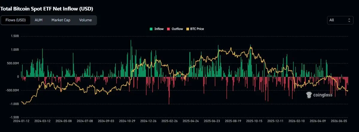Open the AUM tab
The width and height of the screenshot is (359, 132).
point(39,20)
